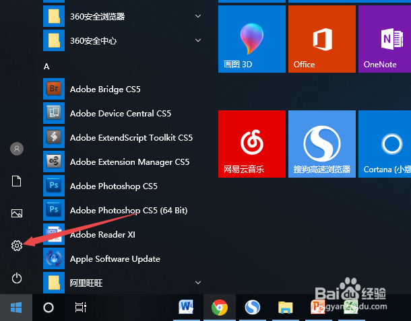
Task: Launch Excel from the taskbar
Action: [351, 307]
